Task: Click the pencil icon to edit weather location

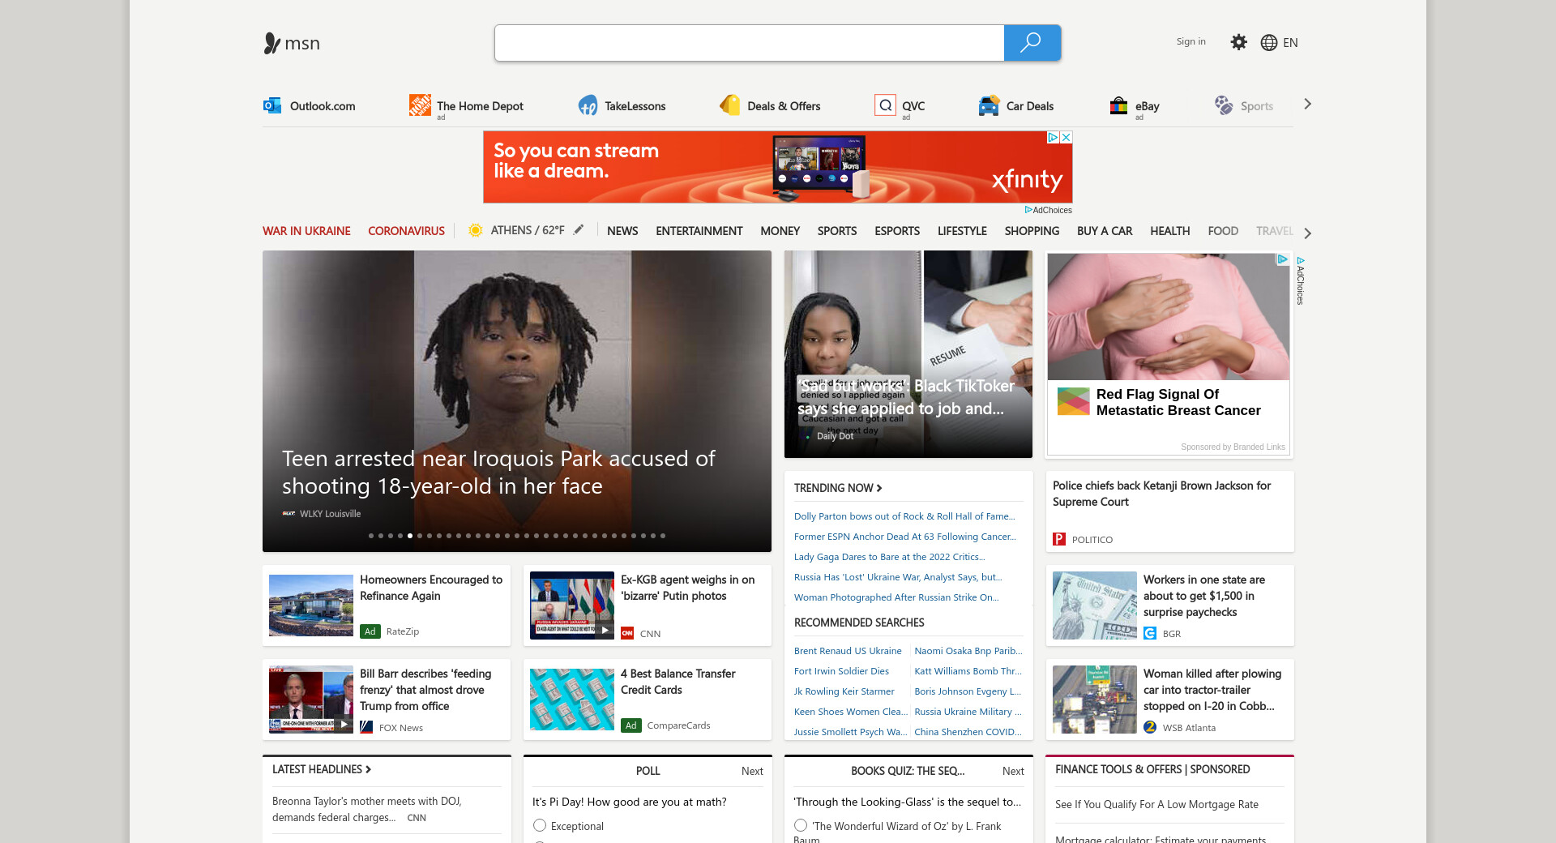Action: 579,230
